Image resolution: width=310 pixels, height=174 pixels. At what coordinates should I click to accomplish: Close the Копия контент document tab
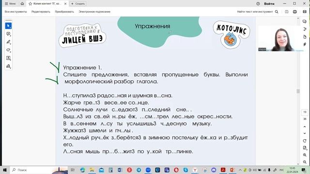tap(65, 3)
